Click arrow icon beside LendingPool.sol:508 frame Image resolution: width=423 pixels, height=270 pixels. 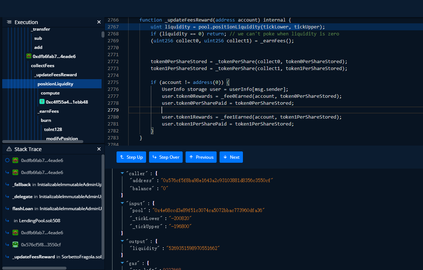pyautogui.click(x=7, y=221)
